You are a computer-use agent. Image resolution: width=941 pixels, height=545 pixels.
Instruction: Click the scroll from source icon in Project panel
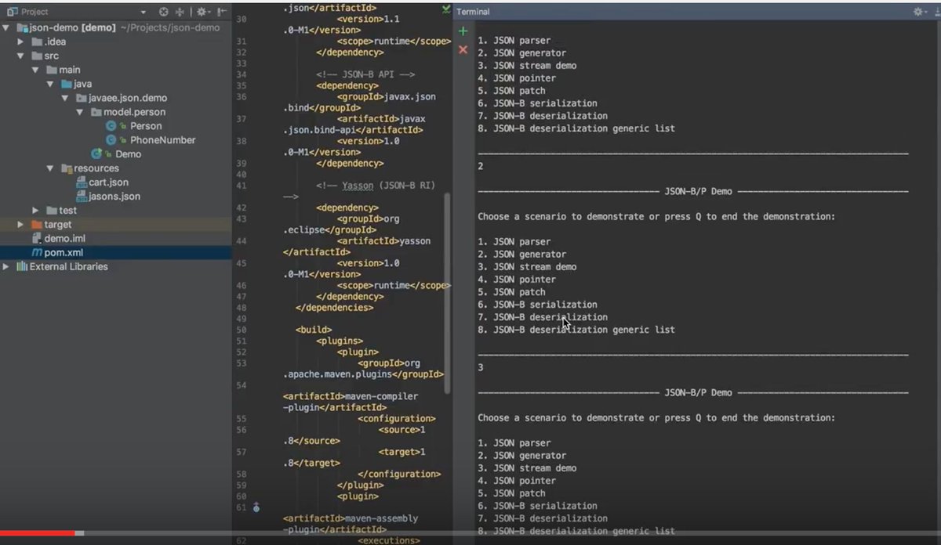pos(164,12)
